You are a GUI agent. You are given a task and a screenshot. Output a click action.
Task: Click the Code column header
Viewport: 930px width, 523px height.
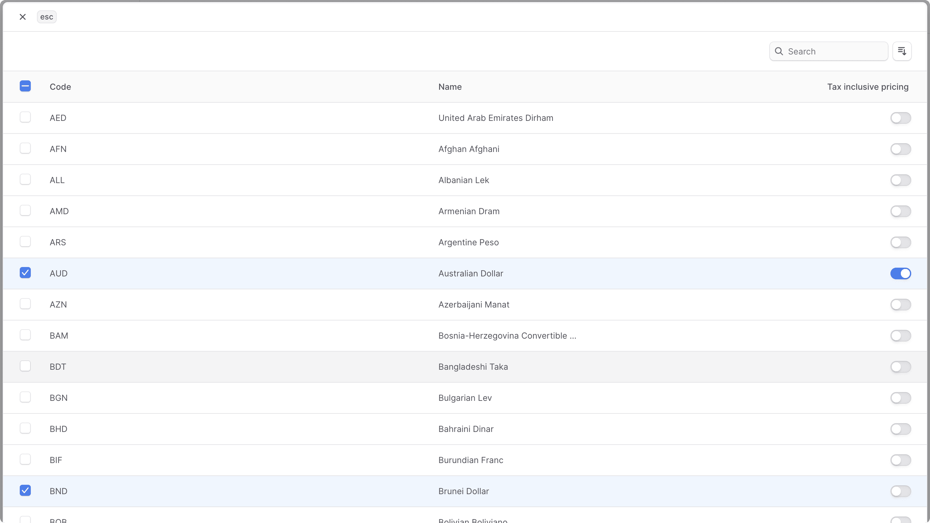[x=60, y=87]
